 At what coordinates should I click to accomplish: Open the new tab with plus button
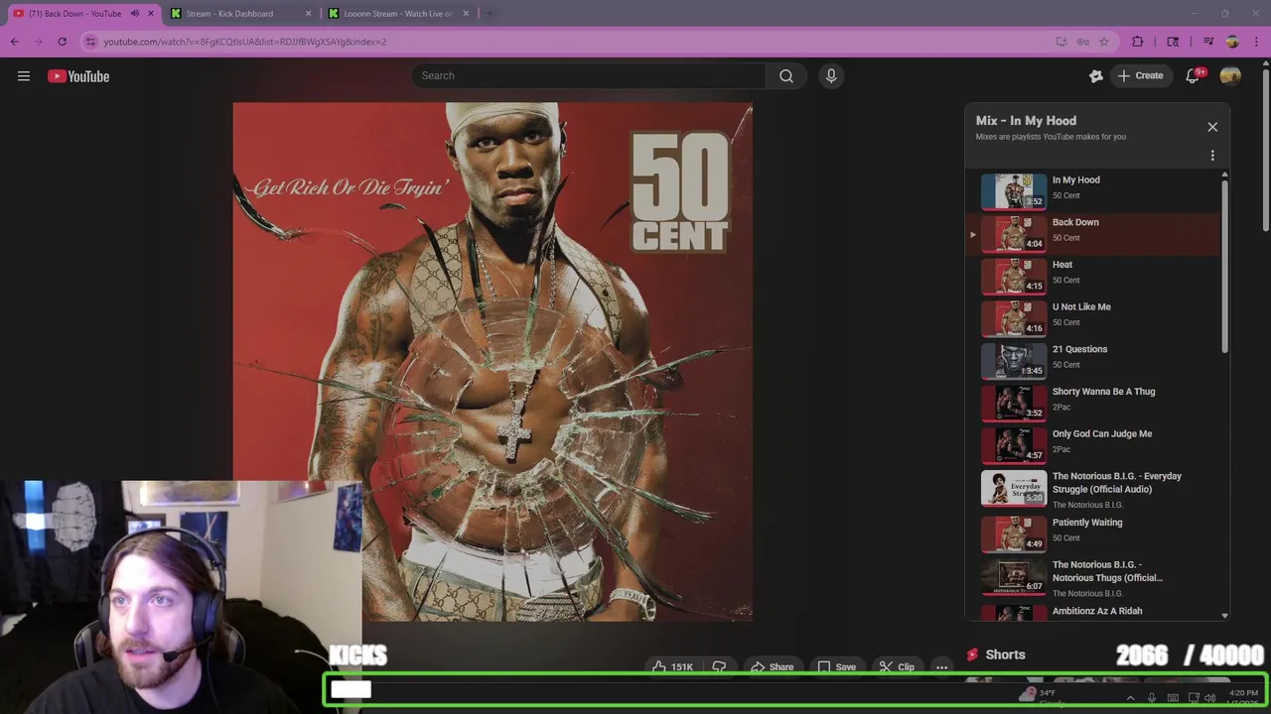[x=490, y=14]
